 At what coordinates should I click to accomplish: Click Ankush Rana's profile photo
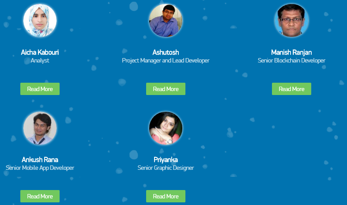pos(40,128)
